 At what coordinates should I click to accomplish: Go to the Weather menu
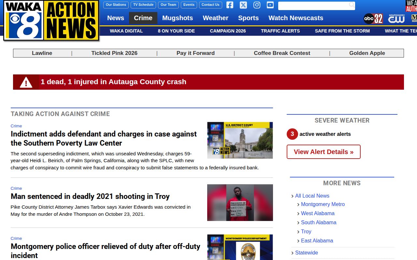pos(216,18)
